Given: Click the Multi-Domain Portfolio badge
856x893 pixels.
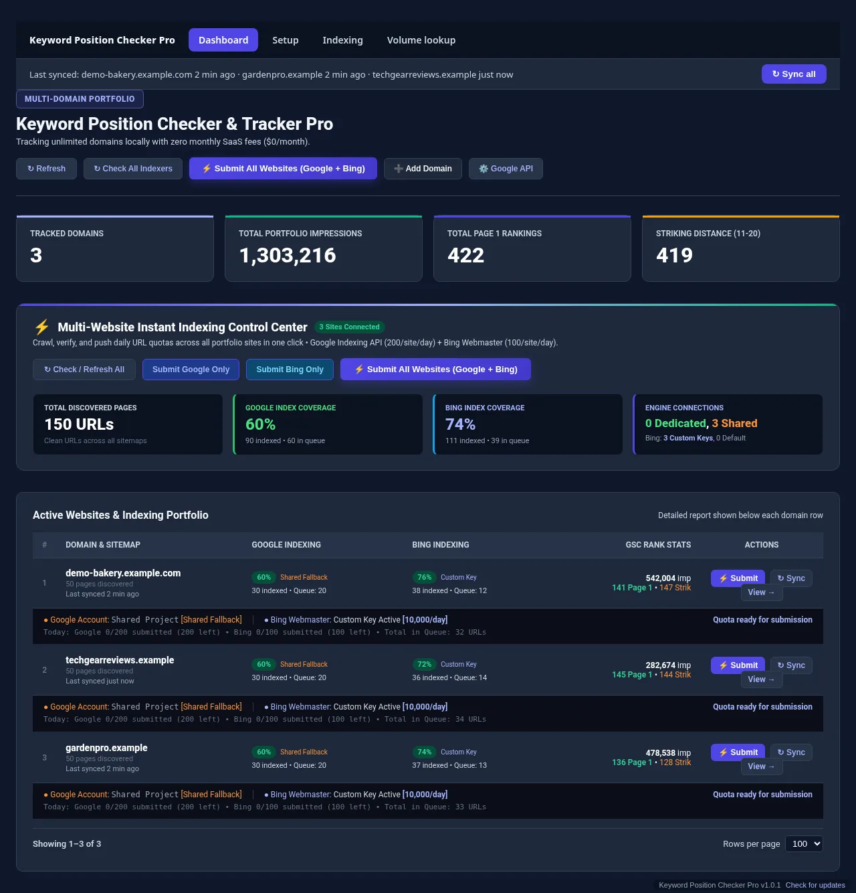Looking at the screenshot, I should click(80, 99).
